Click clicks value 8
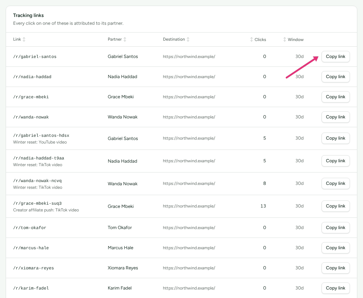The width and height of the screenshot is (363, 298). tap(264, 183)
